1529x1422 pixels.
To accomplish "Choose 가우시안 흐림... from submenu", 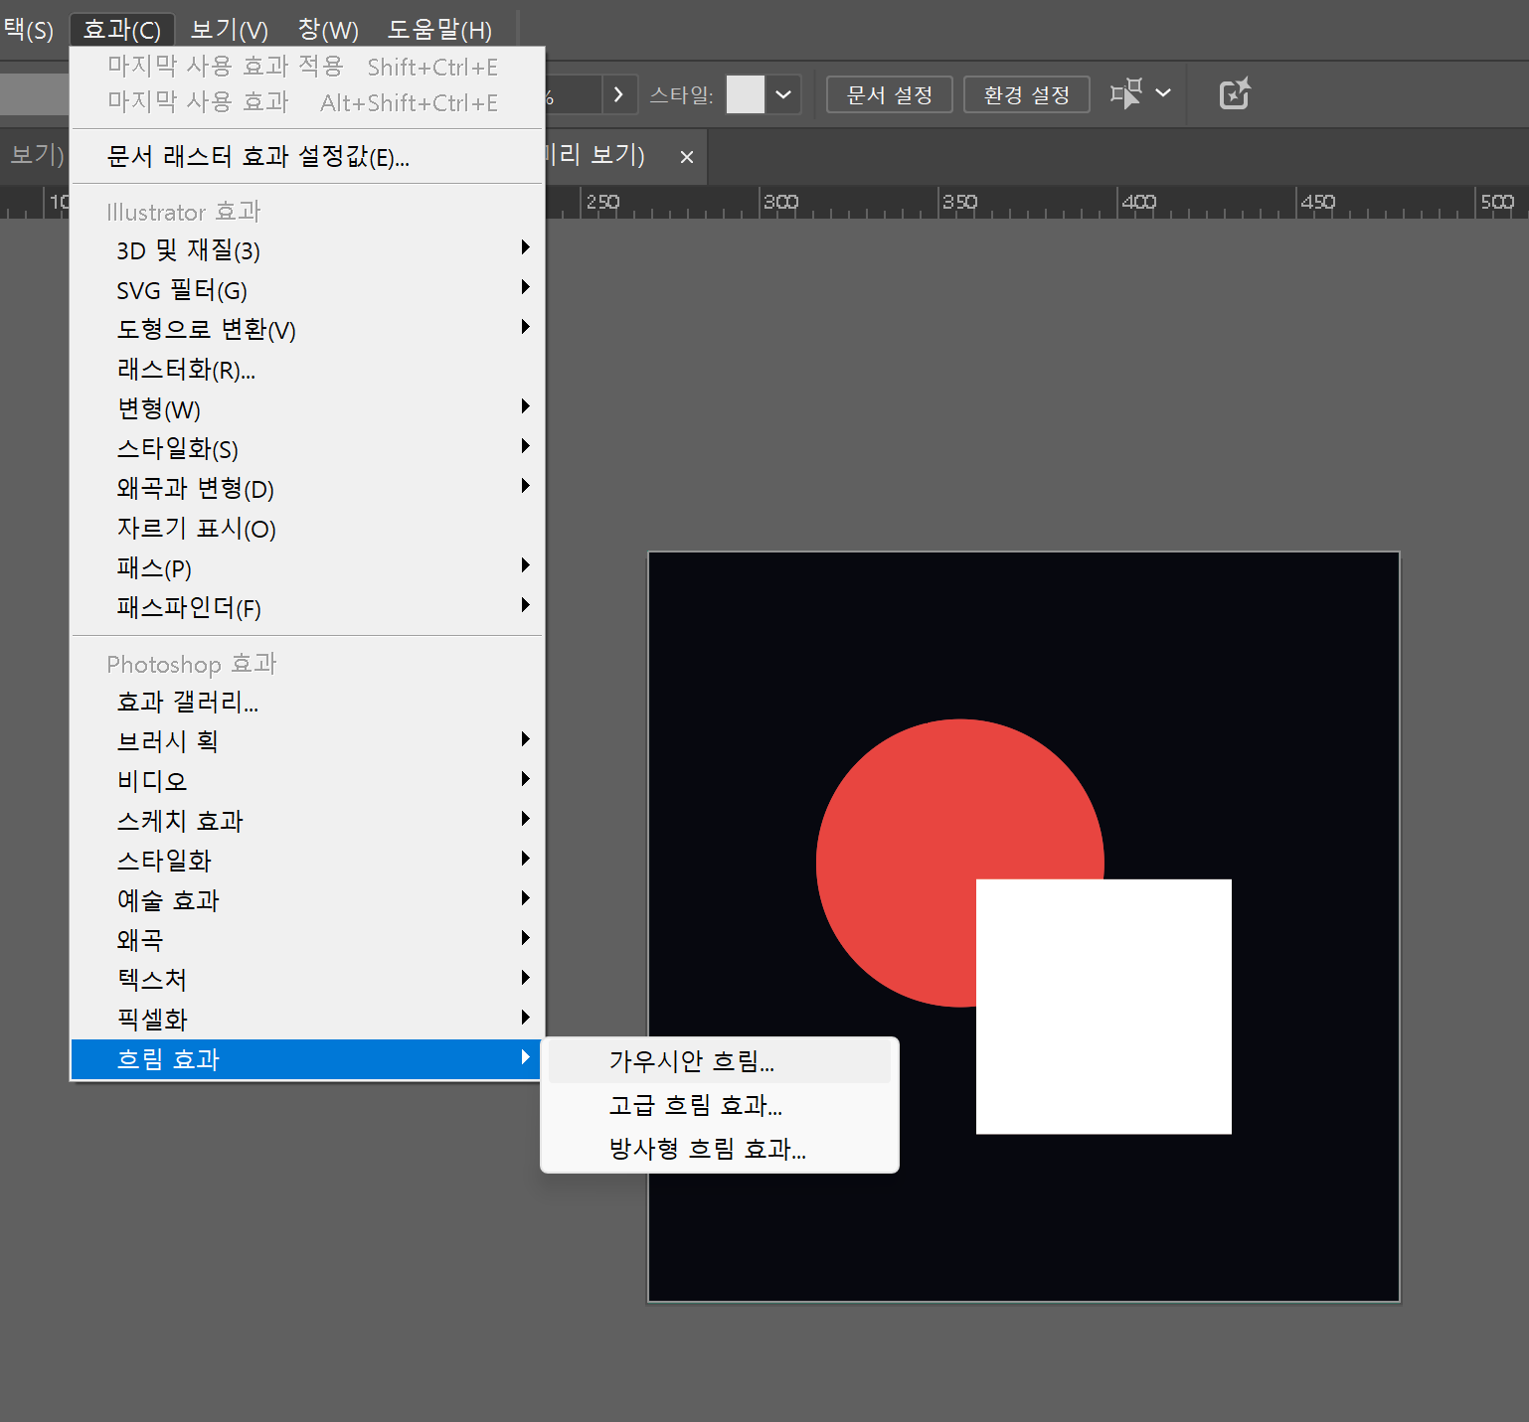I will (x=720, y=1061).
